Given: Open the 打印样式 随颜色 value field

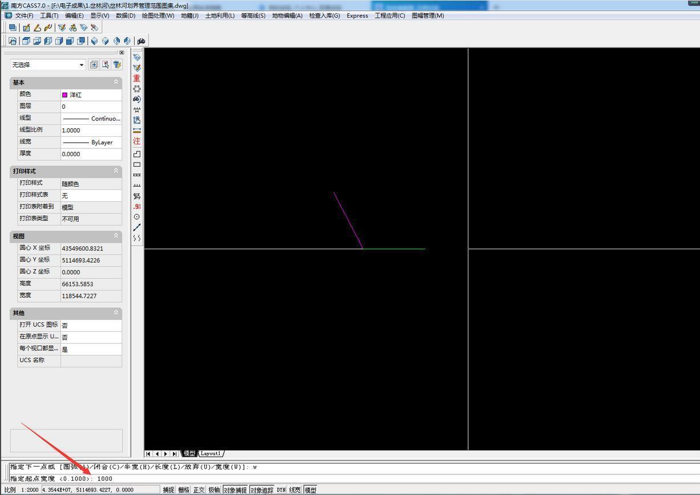Looking at the screenshot, I should [91, 184].
